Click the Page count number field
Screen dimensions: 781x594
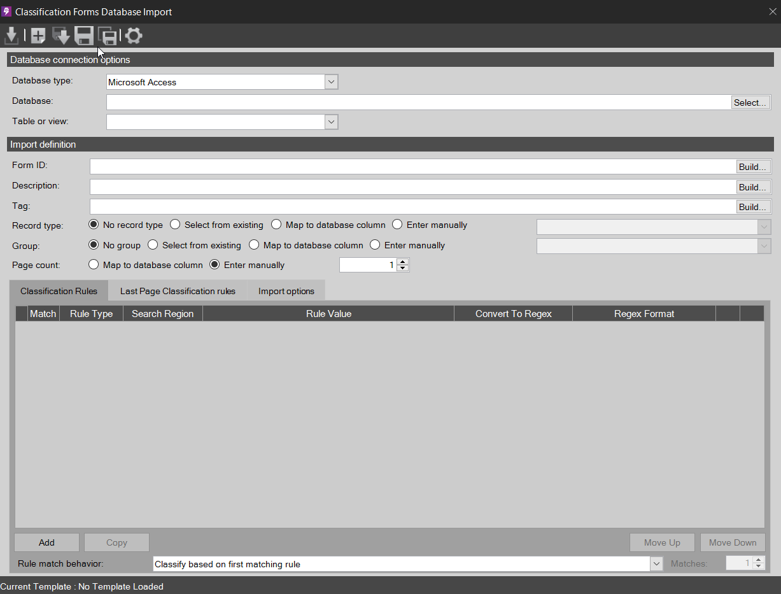point(368,265)
